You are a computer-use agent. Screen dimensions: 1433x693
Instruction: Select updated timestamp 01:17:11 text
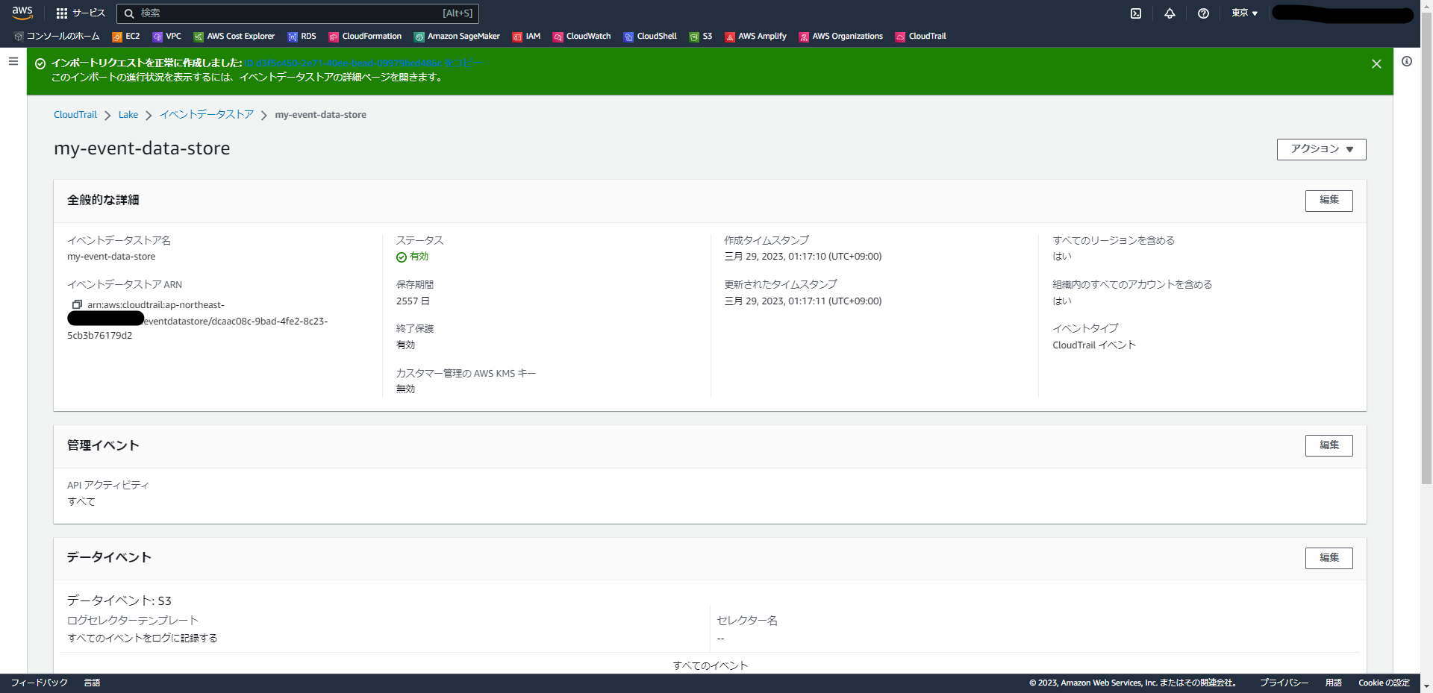(802, 301)
